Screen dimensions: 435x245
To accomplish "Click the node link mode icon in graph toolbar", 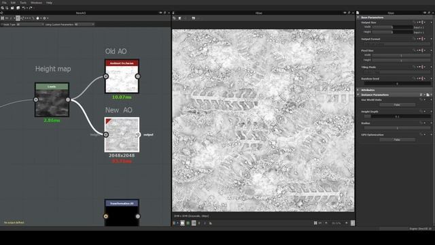I will [22, 18].
